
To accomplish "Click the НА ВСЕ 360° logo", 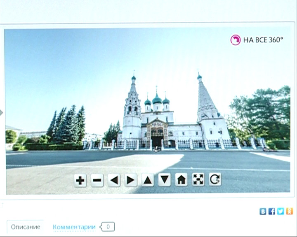I will tap(257, 40).
